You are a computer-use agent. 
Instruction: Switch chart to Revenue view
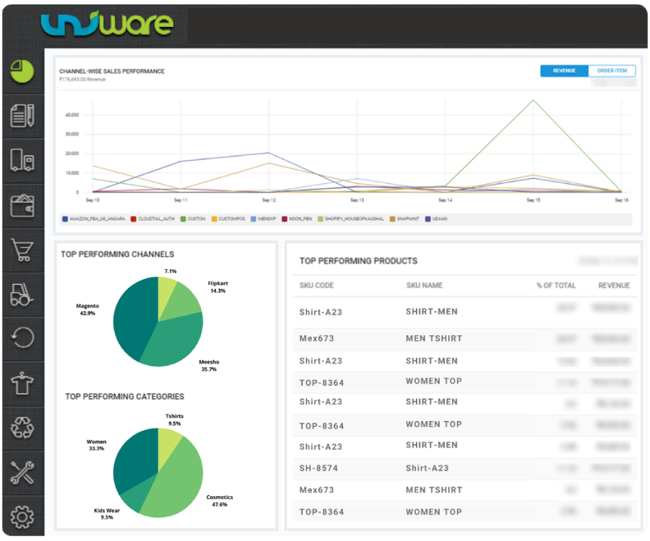pyautogui.click(x=564, y=71)
